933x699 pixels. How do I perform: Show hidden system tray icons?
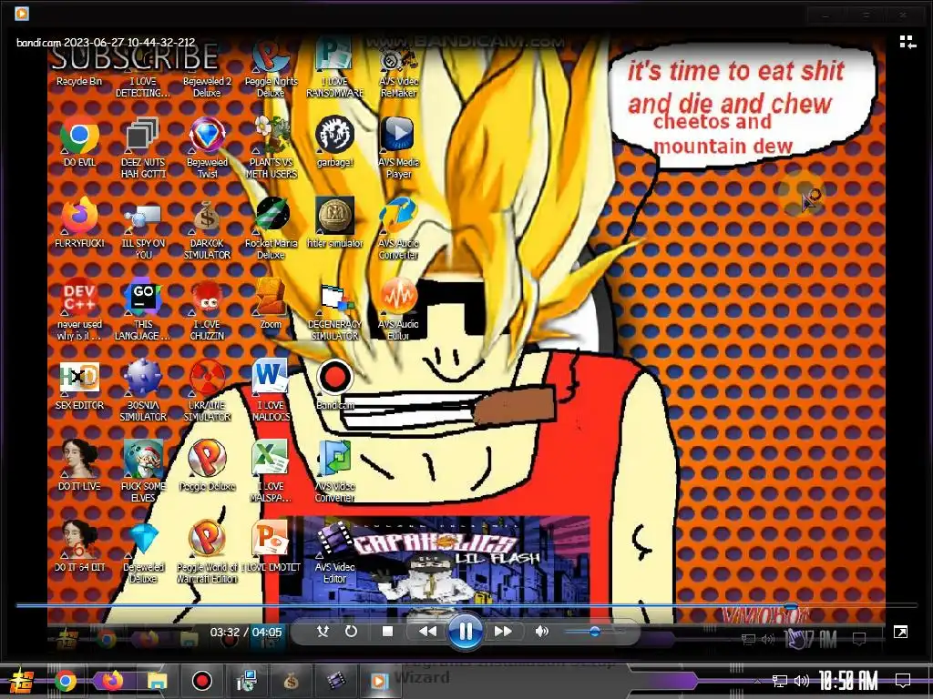pyautogui.click(x=757, y=681)
